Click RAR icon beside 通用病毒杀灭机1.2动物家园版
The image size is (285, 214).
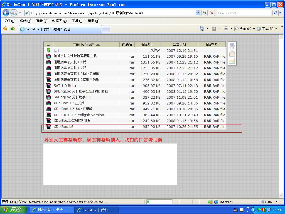48,74
